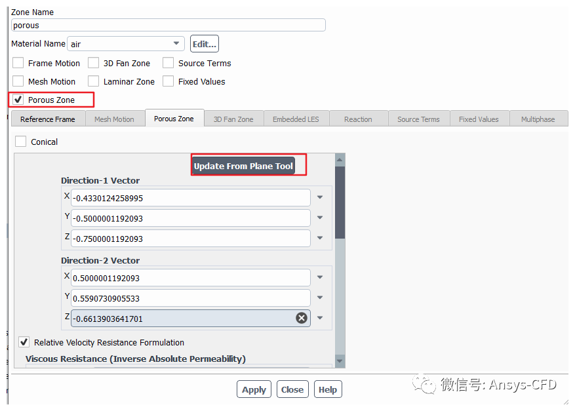The height and width of the screenshot is (411, 575).
Task: Open the Material Name dropdown
Action: (126, 44)
